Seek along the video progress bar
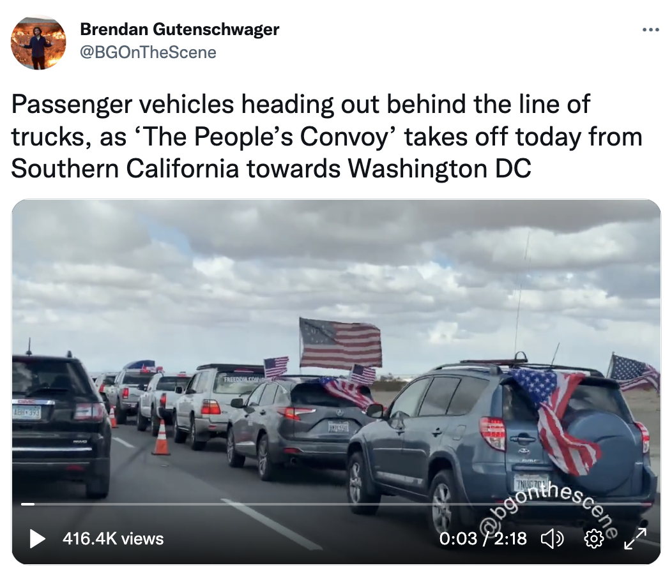The image size is (672, 577). pos(335,504)
